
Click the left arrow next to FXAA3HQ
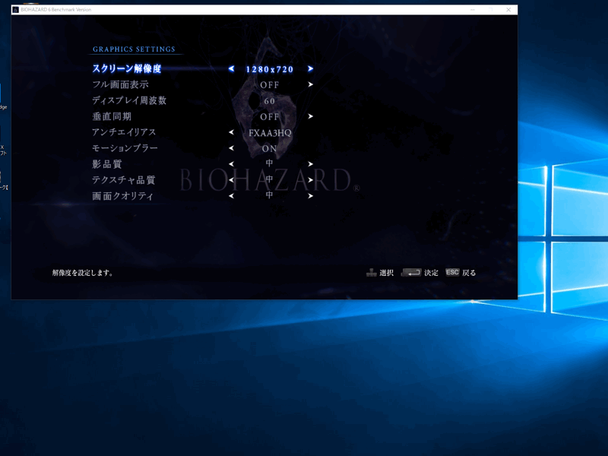click(231, 133)
